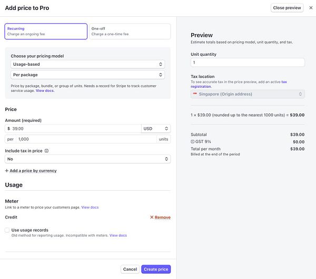This screenshot has width=316, height=279.
Task: Click the Close preview button
Action: click(x=287, y=8)
